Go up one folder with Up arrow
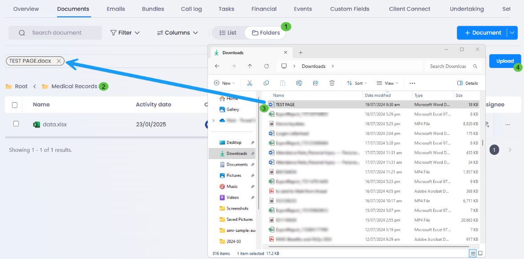 250,66
